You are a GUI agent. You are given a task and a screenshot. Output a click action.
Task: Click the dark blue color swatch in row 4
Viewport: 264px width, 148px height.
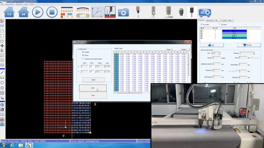[x=234, y=31]
